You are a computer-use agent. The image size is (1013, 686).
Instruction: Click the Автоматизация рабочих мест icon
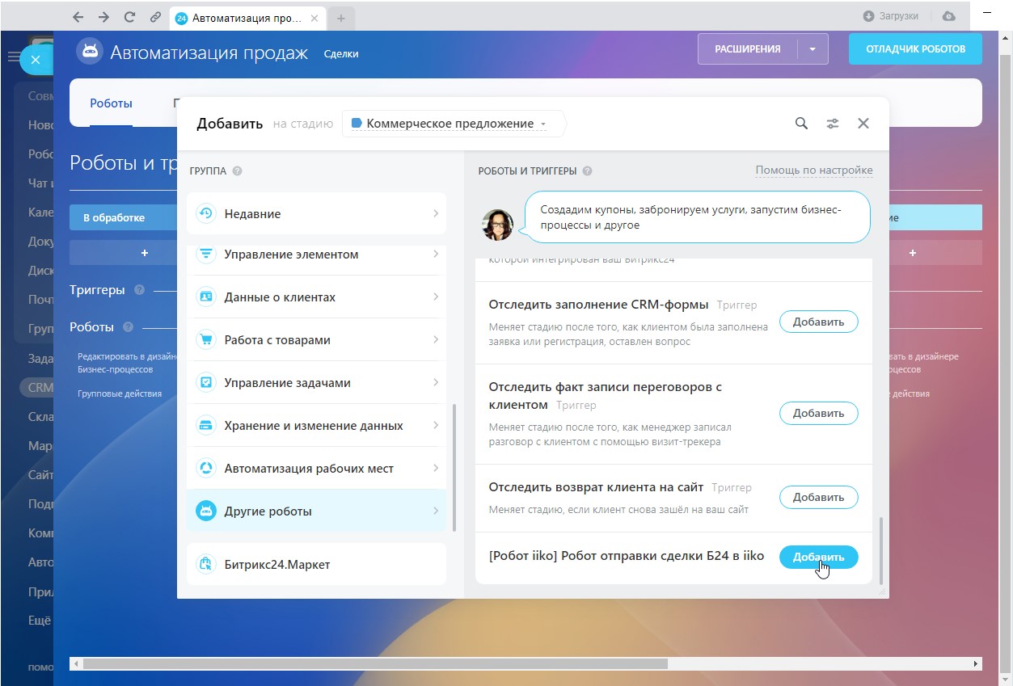point(206,468)
